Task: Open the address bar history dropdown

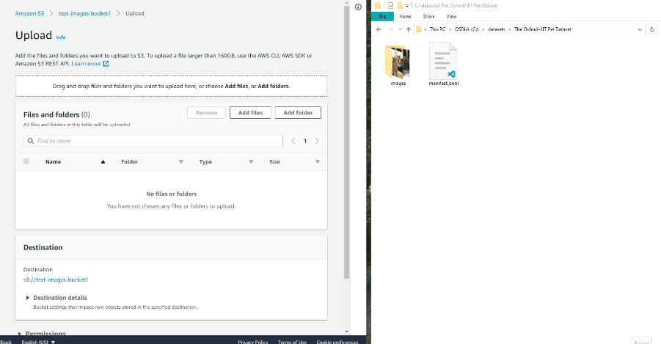Action: tap(641, 29)
